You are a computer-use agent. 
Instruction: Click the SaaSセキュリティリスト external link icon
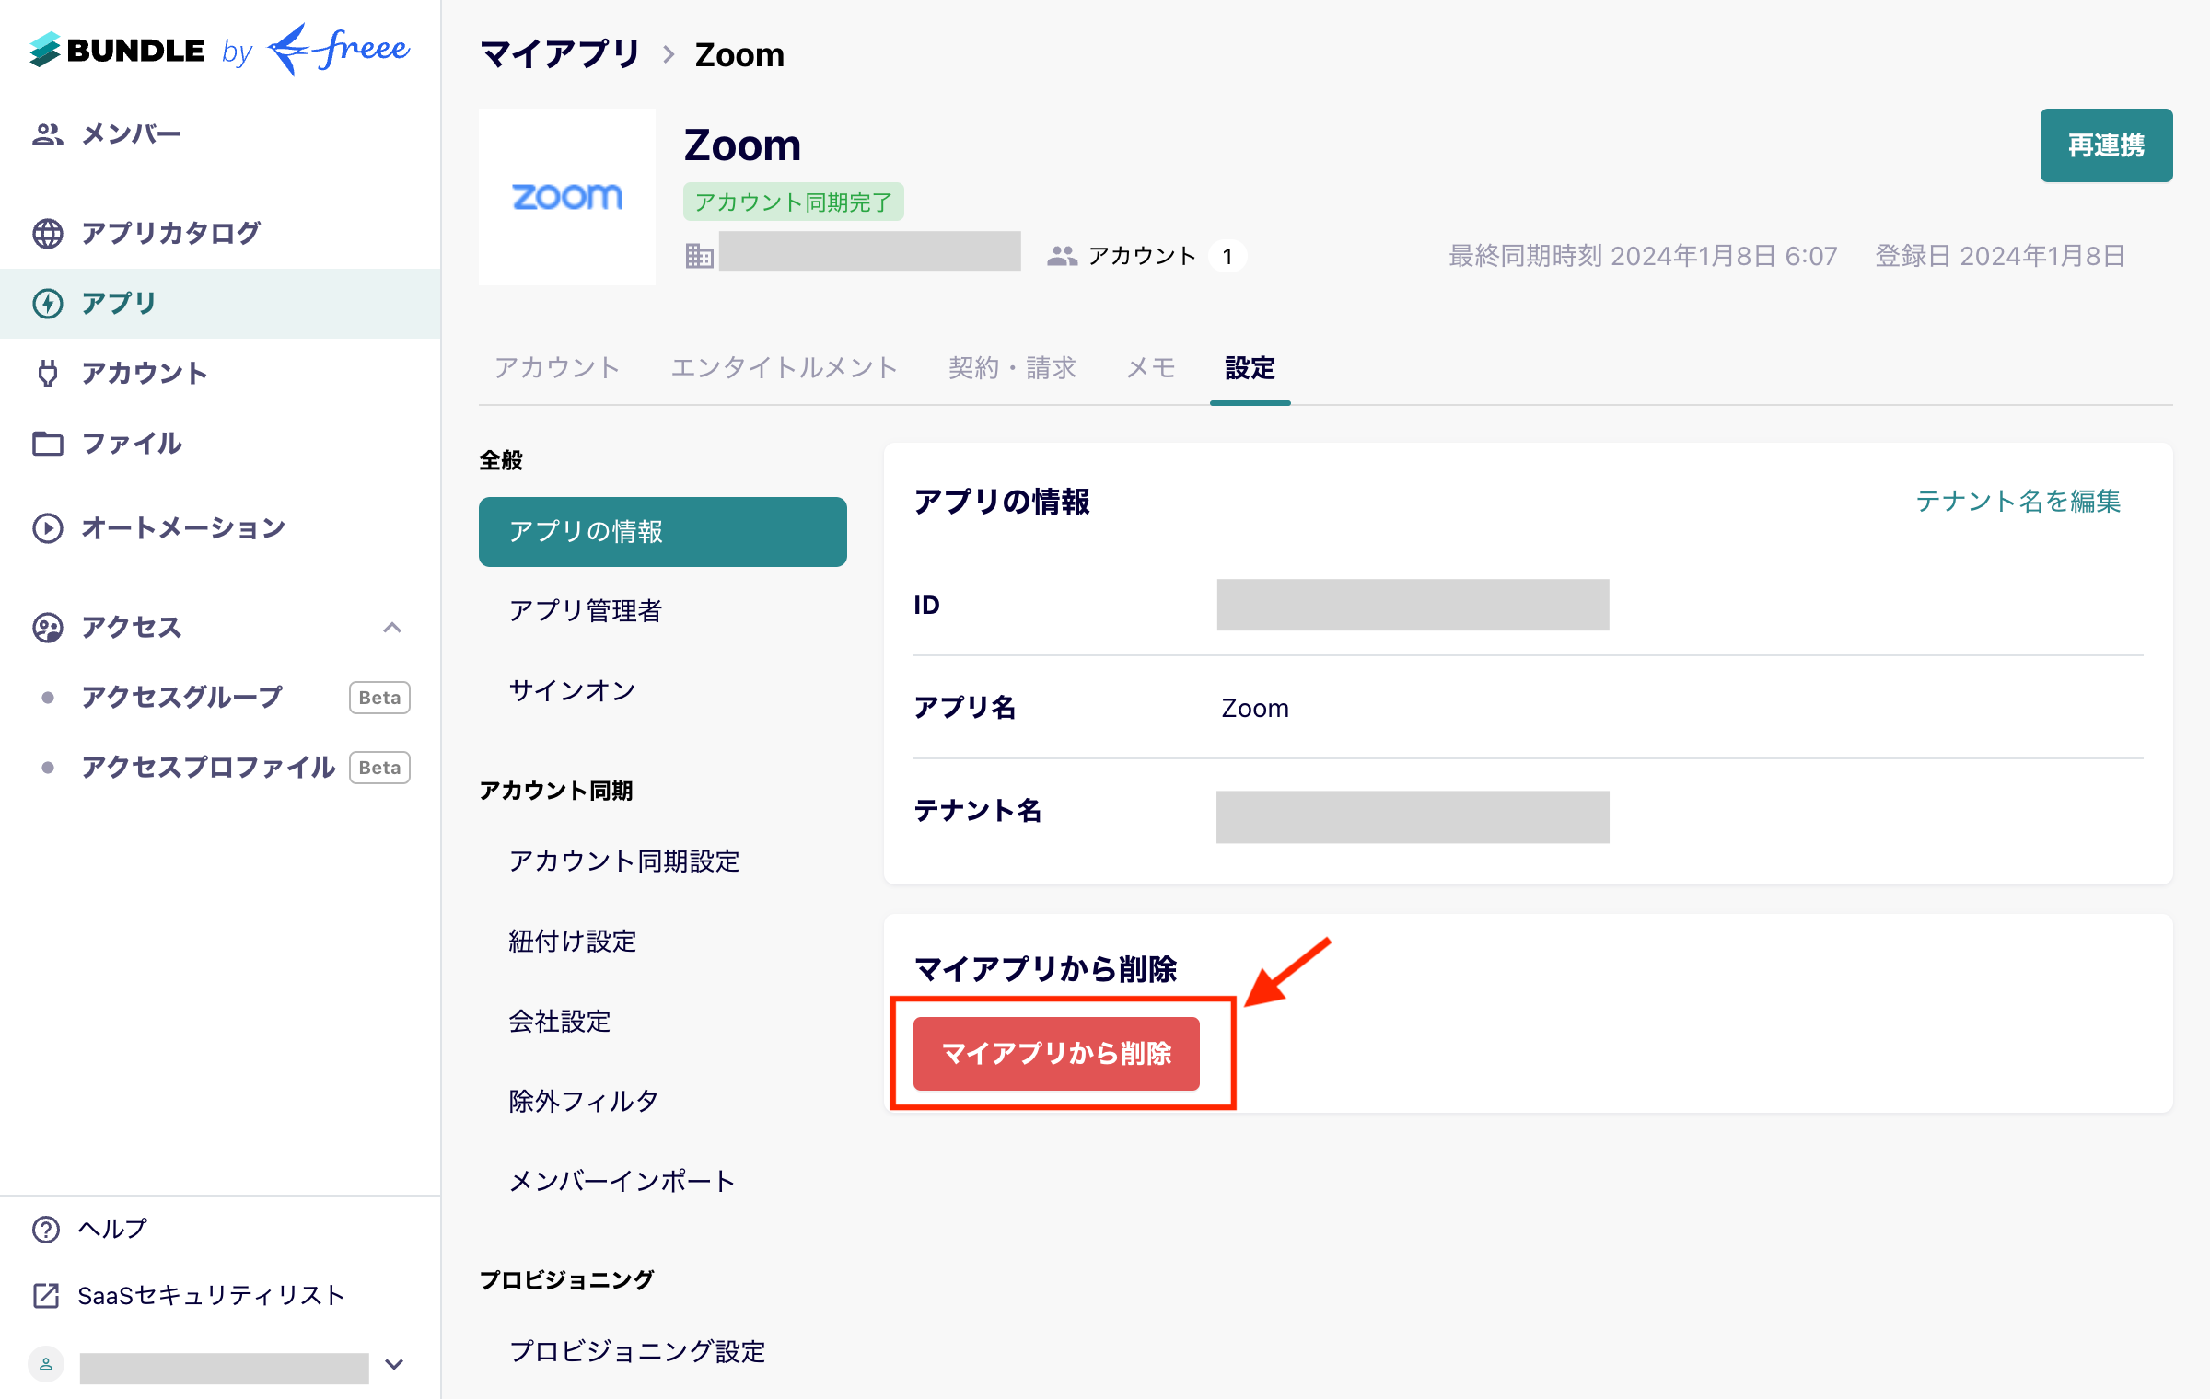(x=46, y=1296)
